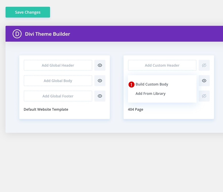Toggle visibility eye for Global Header
The image size is (223, 192).
(100, 65)
